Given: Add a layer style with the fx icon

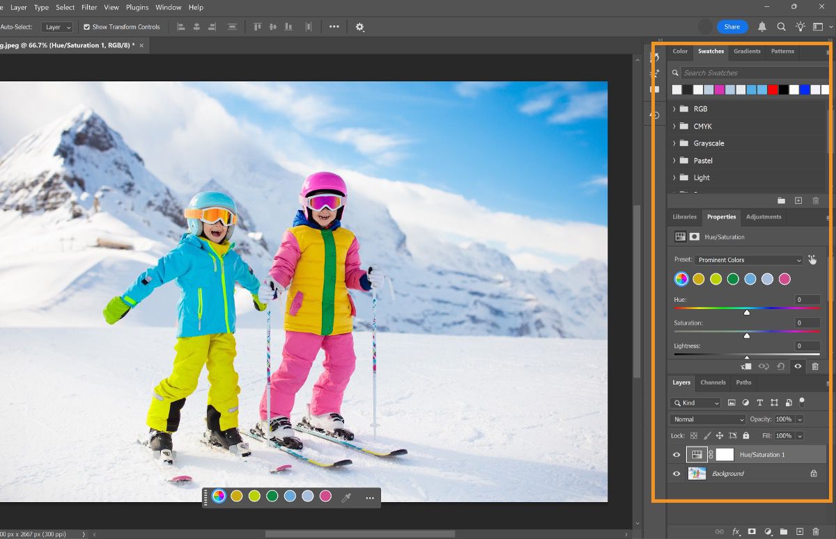Looking at the screenshot, I should point(736,532).
